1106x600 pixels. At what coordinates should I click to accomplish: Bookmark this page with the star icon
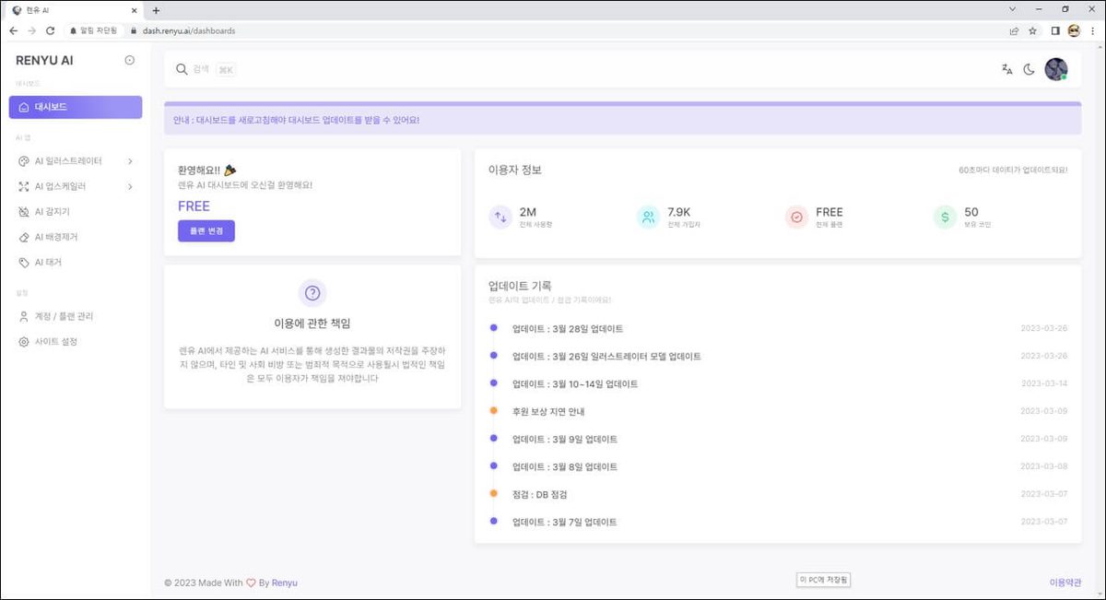[1033, 30]
